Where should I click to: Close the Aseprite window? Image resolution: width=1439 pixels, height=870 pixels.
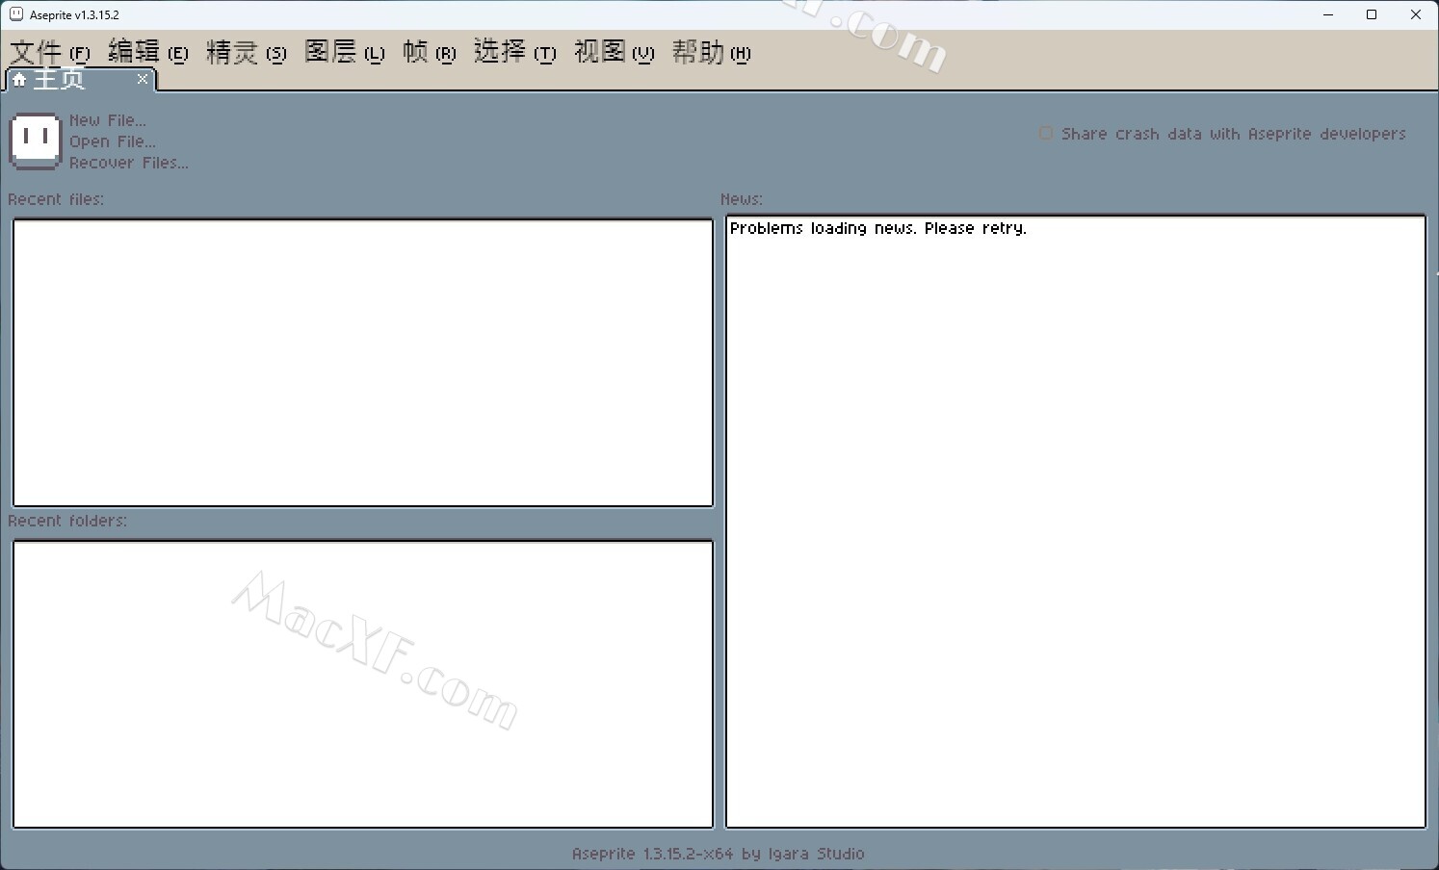click(x=1416, y=14)
